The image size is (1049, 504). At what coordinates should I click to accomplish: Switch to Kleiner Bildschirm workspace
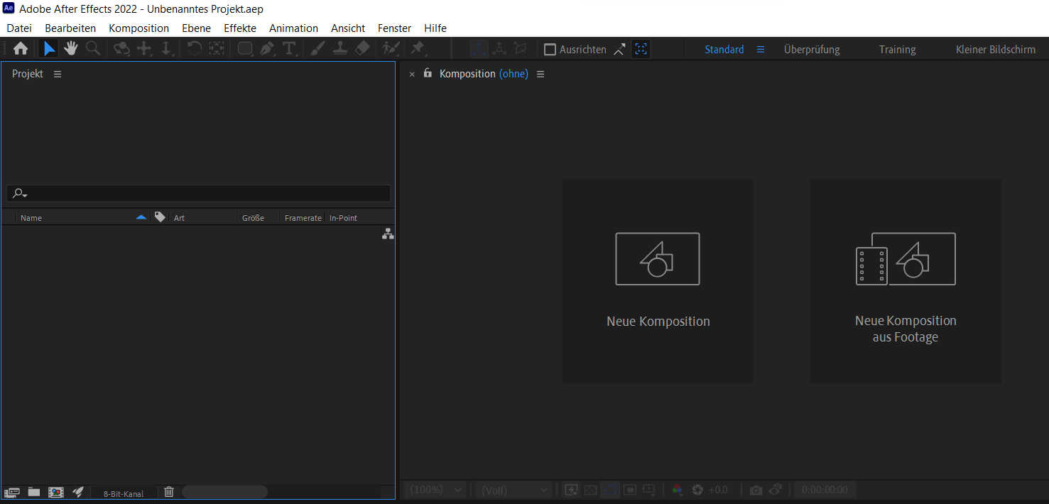[x=996, y=50]
